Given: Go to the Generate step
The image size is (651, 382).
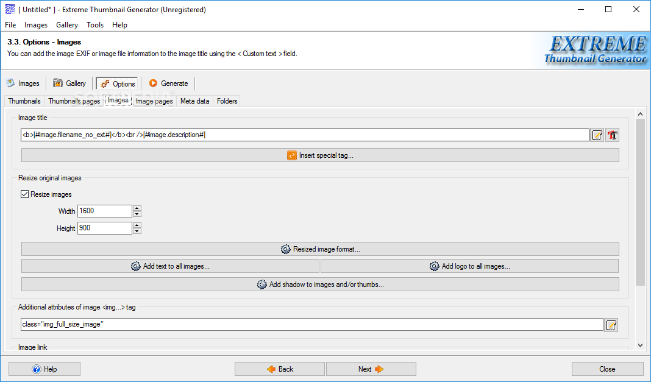Looking at the screenshot, I should 169,83.
